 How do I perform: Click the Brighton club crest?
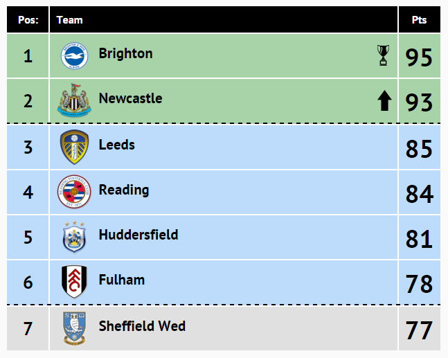click(74, 55)
